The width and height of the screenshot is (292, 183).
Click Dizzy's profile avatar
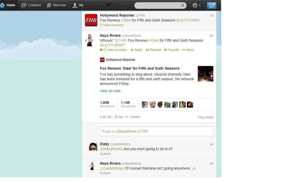(x=93, y=147)
